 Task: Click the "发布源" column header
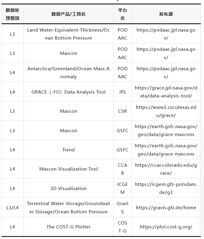[166, 14]
